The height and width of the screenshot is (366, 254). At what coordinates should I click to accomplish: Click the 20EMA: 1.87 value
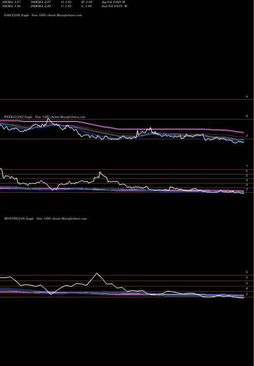pyautogui.click(x=11, y=2)
